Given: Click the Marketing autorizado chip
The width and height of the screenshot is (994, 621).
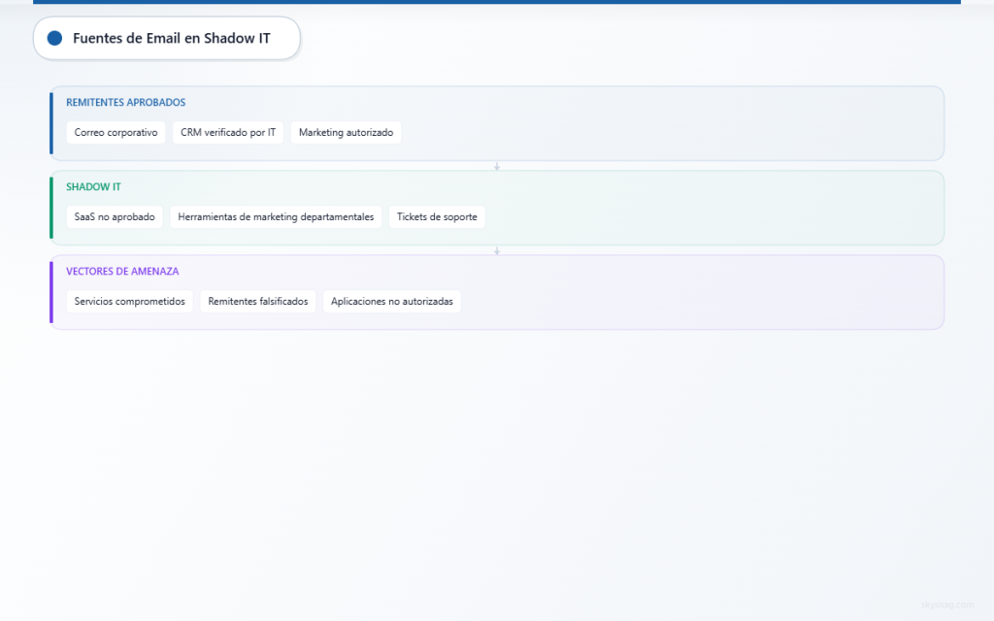Looking at the screenshot, I should click(x=347, y=132).
